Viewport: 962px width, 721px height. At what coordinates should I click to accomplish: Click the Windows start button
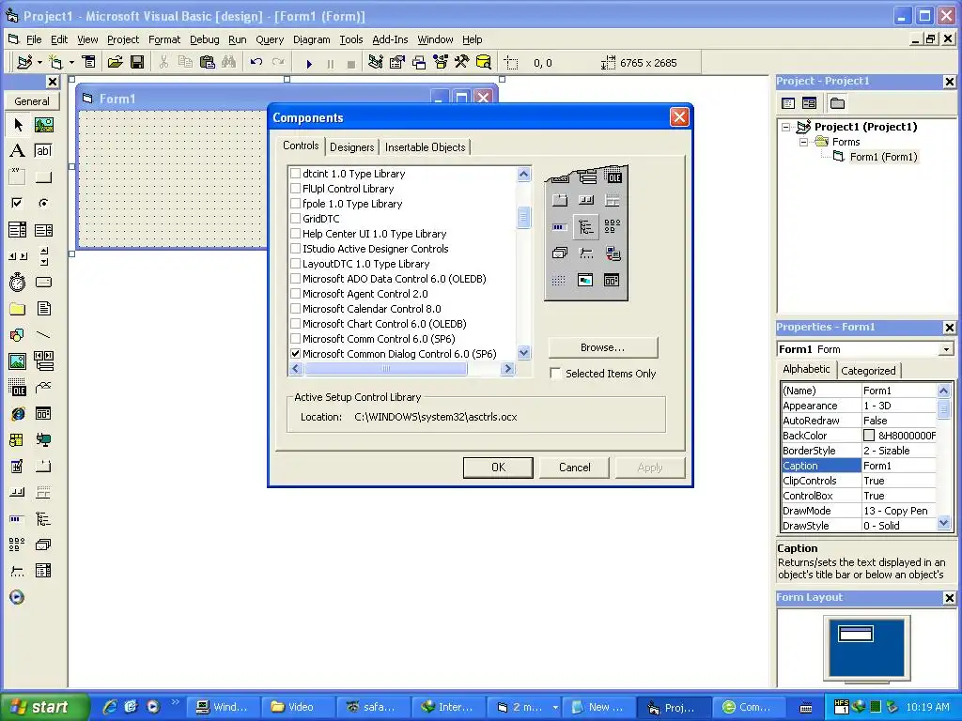click(x=44, y=707)
